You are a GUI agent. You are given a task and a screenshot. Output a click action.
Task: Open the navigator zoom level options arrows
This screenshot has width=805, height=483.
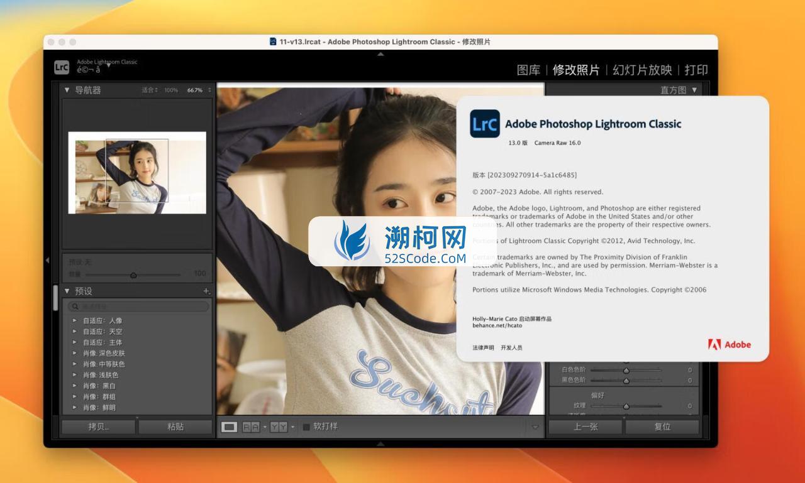tap(209, 90)
